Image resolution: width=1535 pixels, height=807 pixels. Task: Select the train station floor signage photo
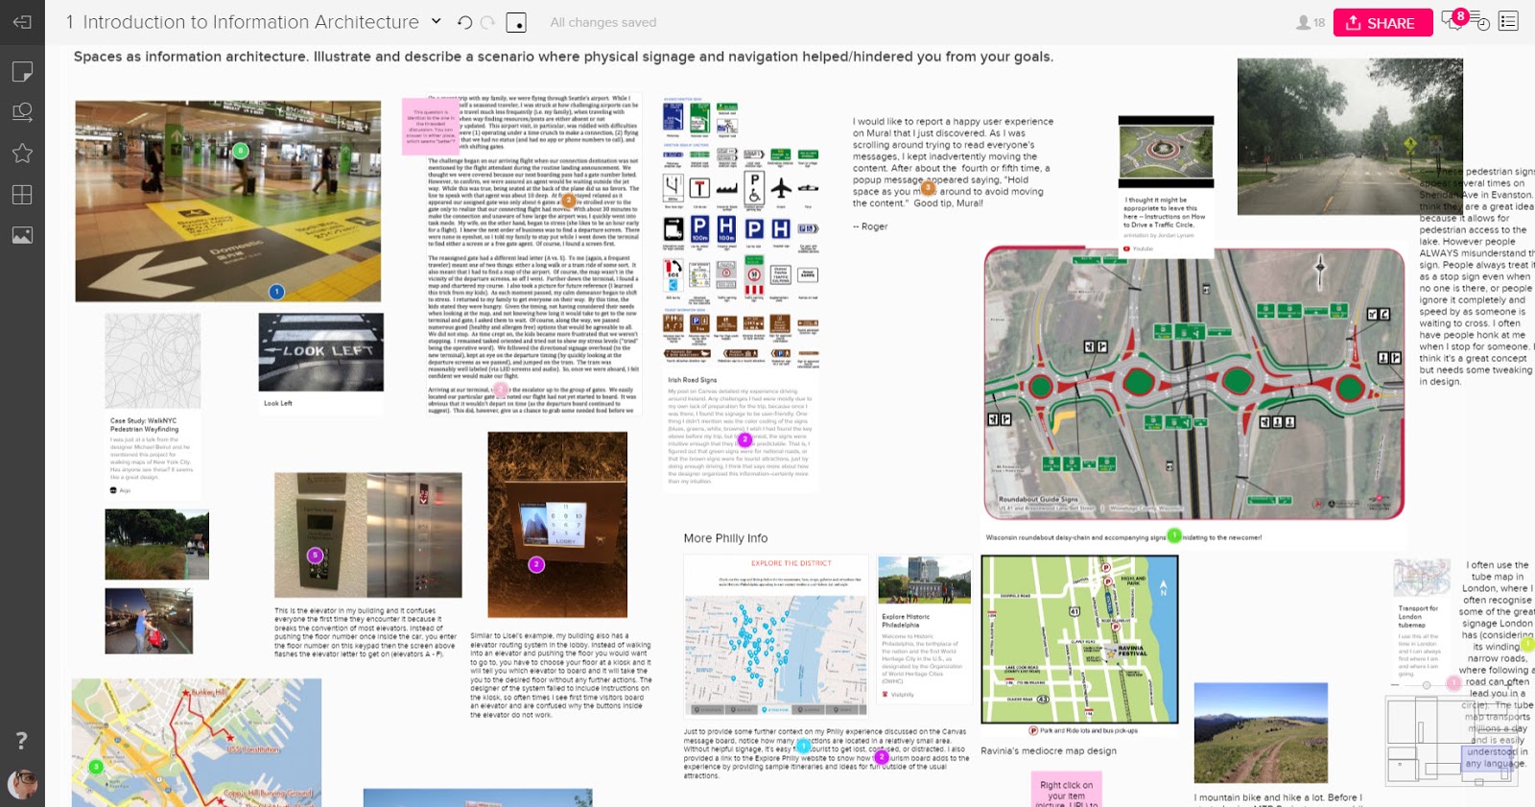227,201
